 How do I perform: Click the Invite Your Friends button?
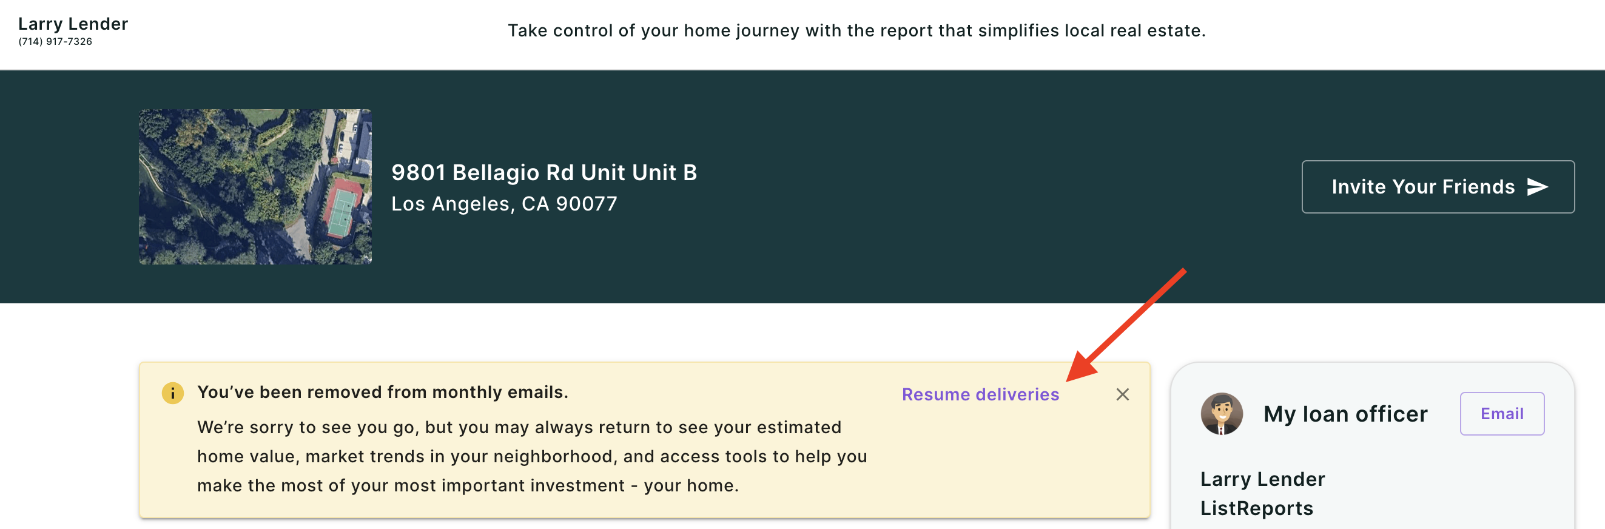pyautogui.click(x=1438, y=187)
